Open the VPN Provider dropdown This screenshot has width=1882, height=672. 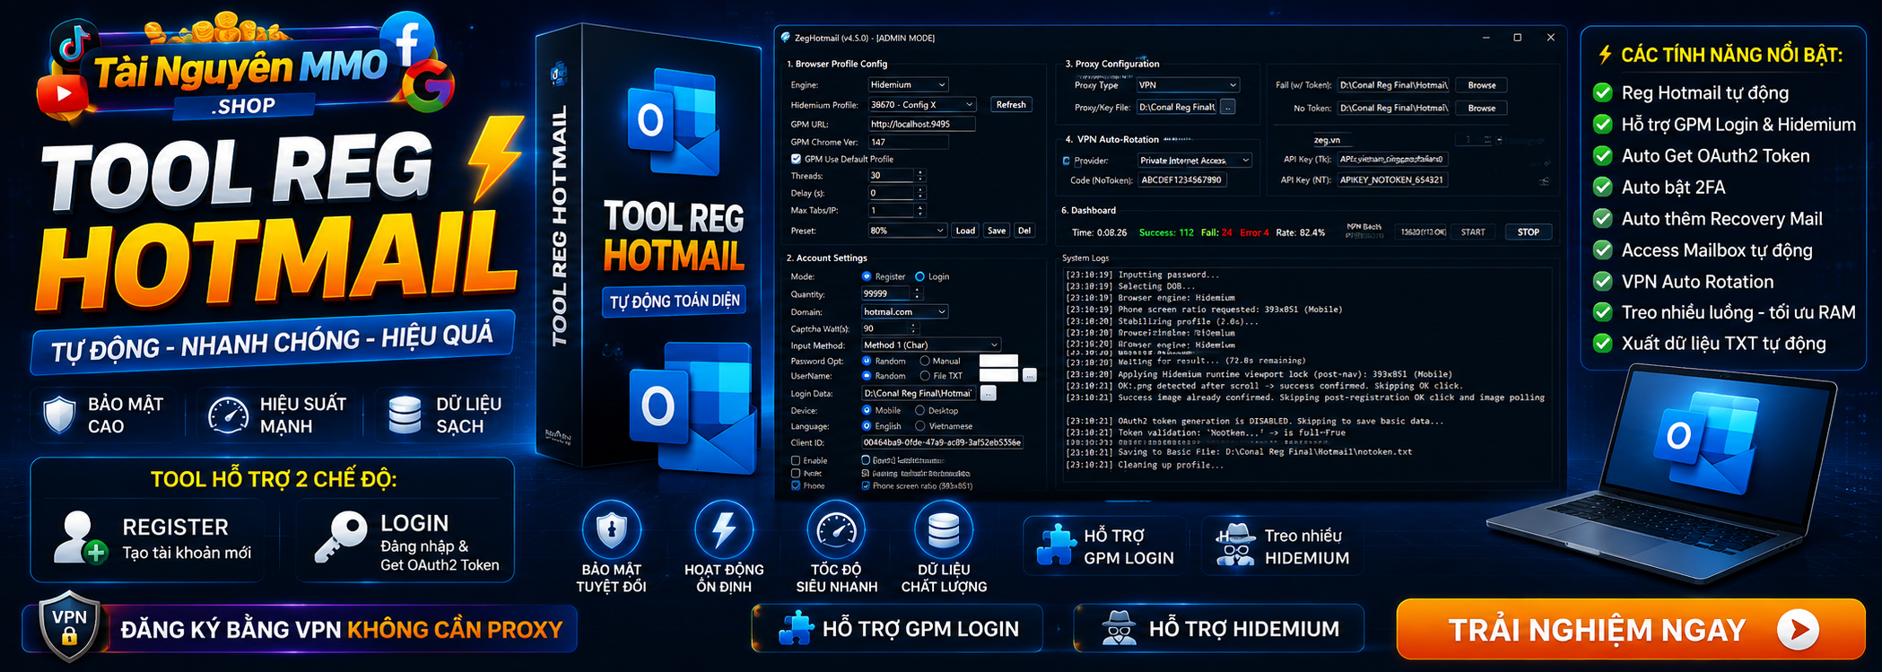click(x=1195, y=161)
